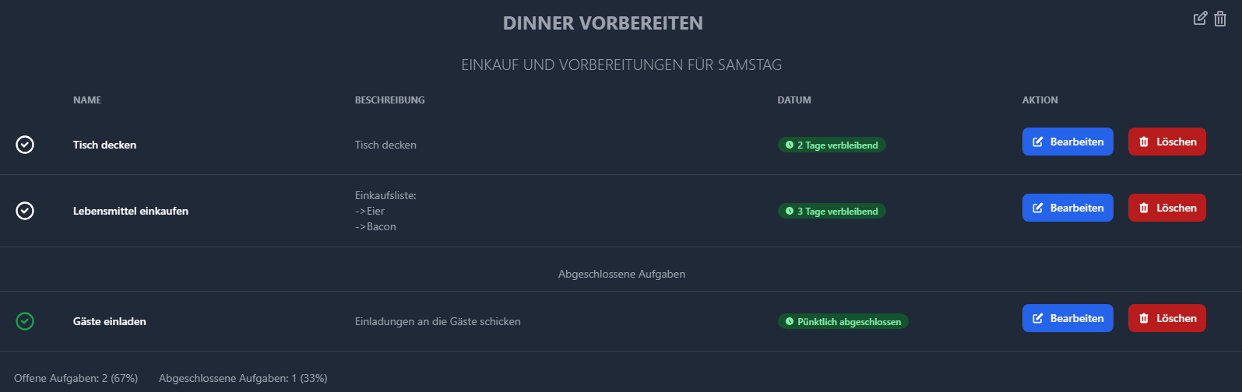
Task: Select the Beschreibung column header
Action: [390, 100]
